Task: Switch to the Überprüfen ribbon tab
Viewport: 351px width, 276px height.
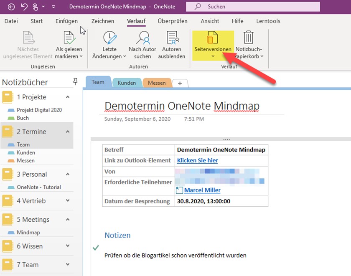Action: (172, 21)
